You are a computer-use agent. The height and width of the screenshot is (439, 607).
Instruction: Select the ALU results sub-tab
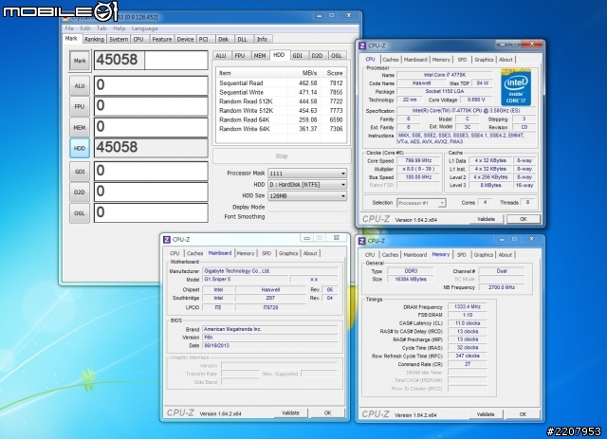(x=221, y=56)
